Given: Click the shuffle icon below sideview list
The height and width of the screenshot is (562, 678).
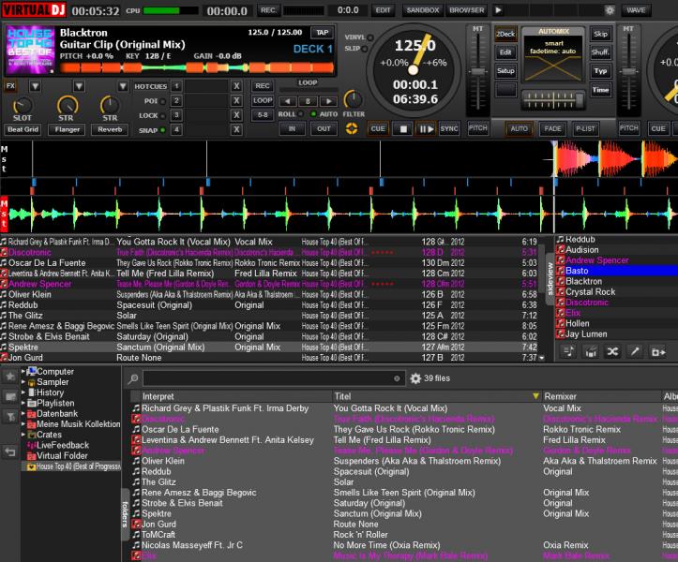Looking at the screenshot, I should pos(612,351).
